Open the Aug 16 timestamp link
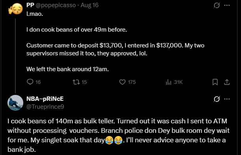Screen dimensions: 241x155 pyautogui.click(x=90, y=5)
